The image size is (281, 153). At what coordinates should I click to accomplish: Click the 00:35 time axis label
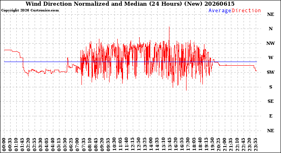[x=10, y=145]
